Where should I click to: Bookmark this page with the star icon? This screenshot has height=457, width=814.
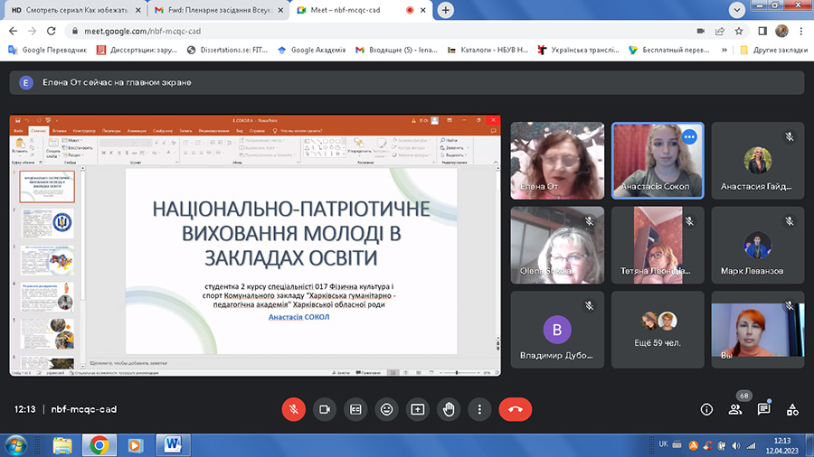point(741,30)
